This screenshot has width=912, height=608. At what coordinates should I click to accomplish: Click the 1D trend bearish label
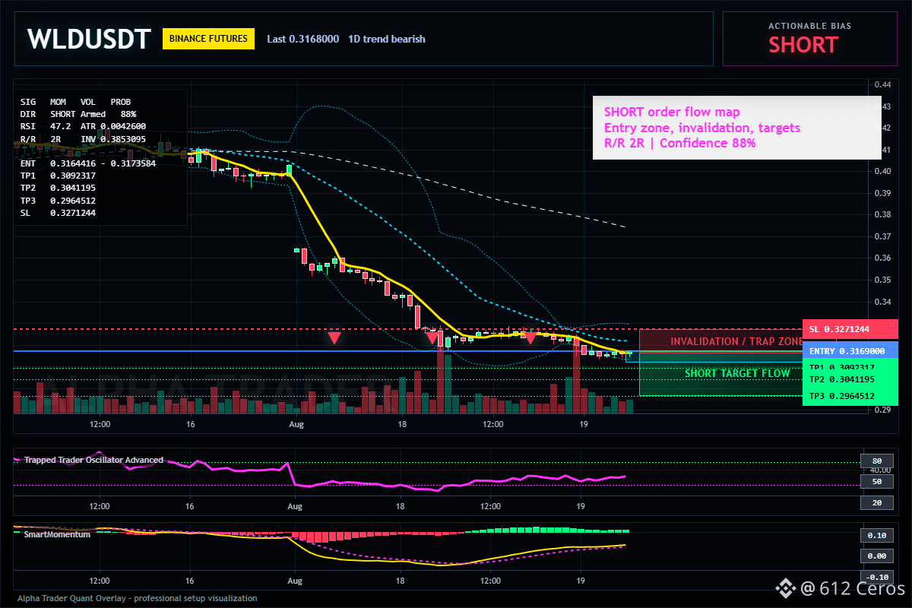pos(387,39)
